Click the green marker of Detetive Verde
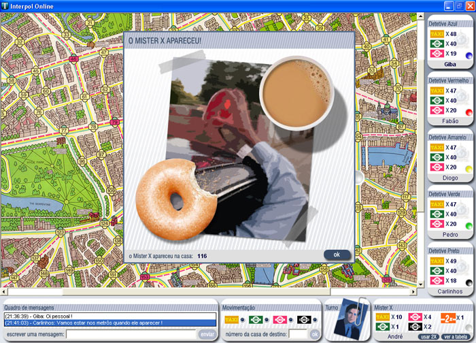The width and height of the screenshot is (476, 343). pyautogui.click(x=468, y=225)
